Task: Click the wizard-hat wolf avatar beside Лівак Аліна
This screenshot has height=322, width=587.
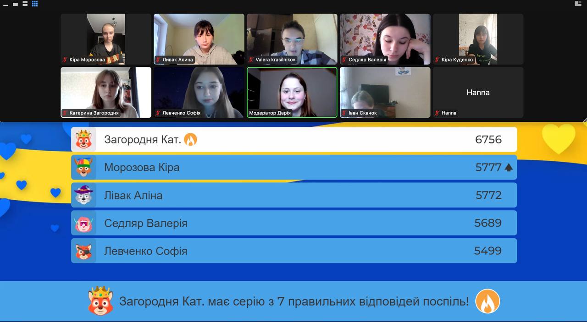Action: tap(83, 196)
